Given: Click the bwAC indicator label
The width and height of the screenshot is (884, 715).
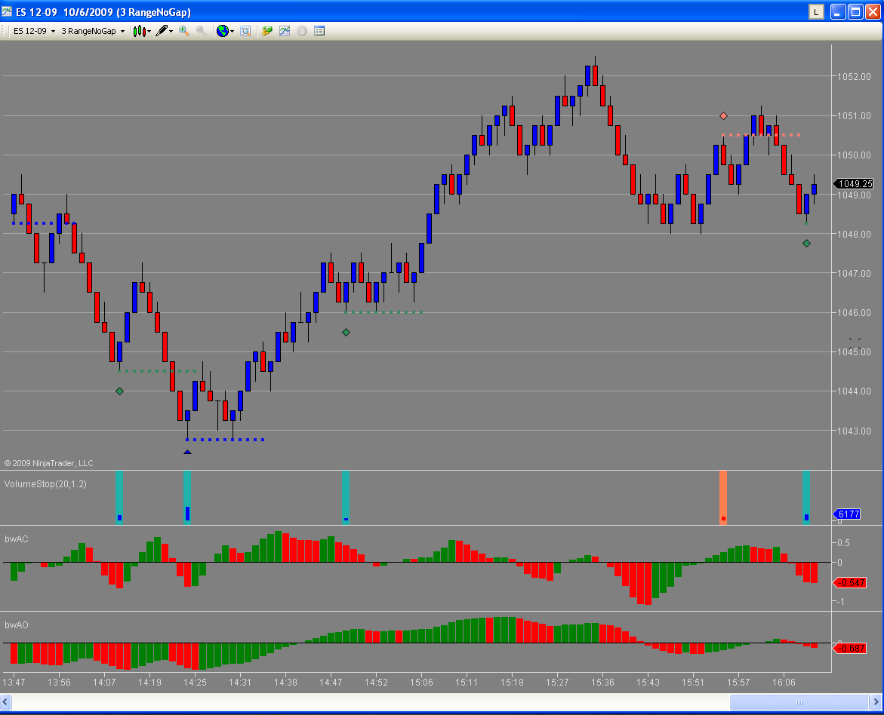Looking at the screenshot, I should (17, 539).
